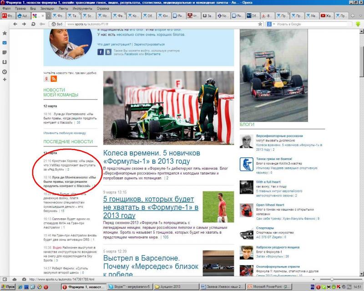Click the Schumacher photo thumbnail
Viewport: 364px width, 291px height.
(x=218, y=207)
